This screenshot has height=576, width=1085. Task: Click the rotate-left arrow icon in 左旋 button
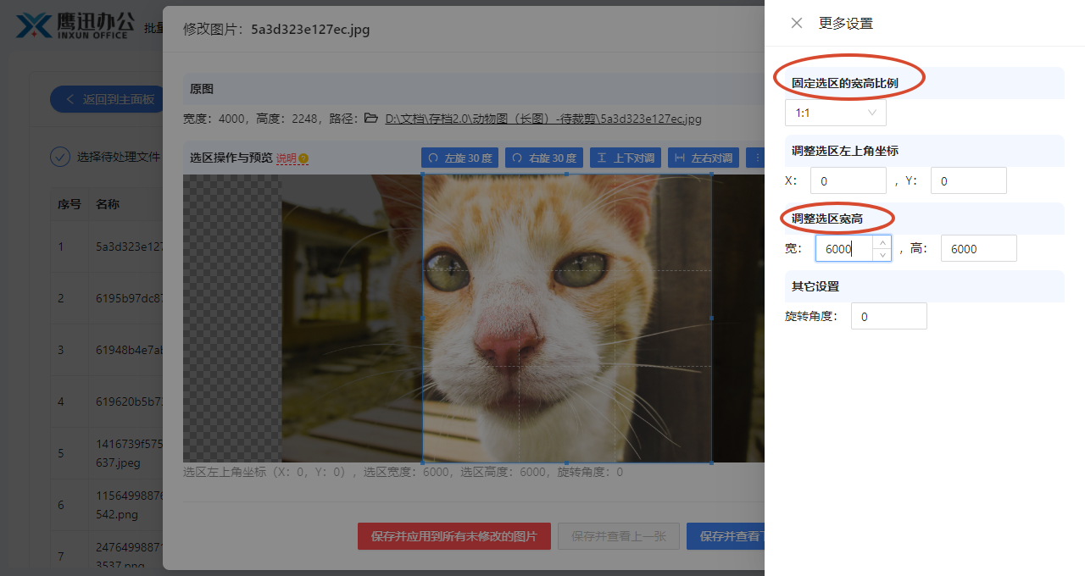click(433, 158)
